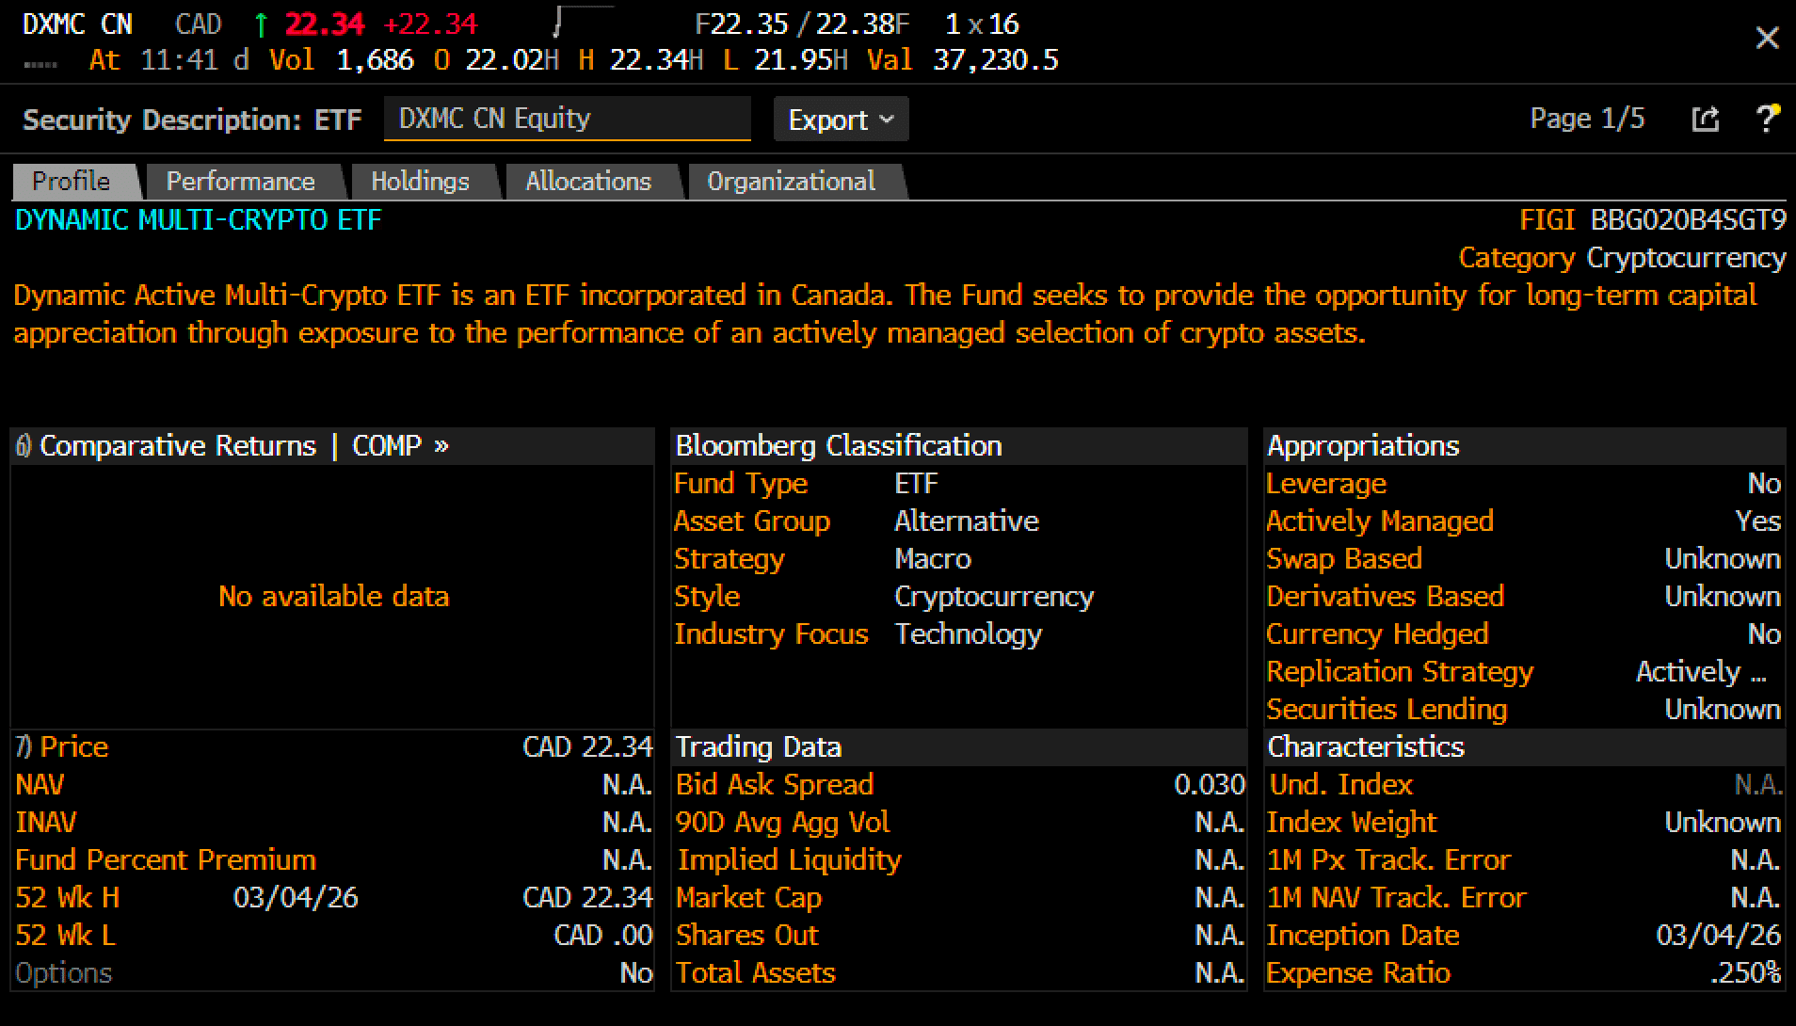This screenshot has width=1796, height=1026.
Task: Open help via the question mark icon
Action: click(1768, 119)
